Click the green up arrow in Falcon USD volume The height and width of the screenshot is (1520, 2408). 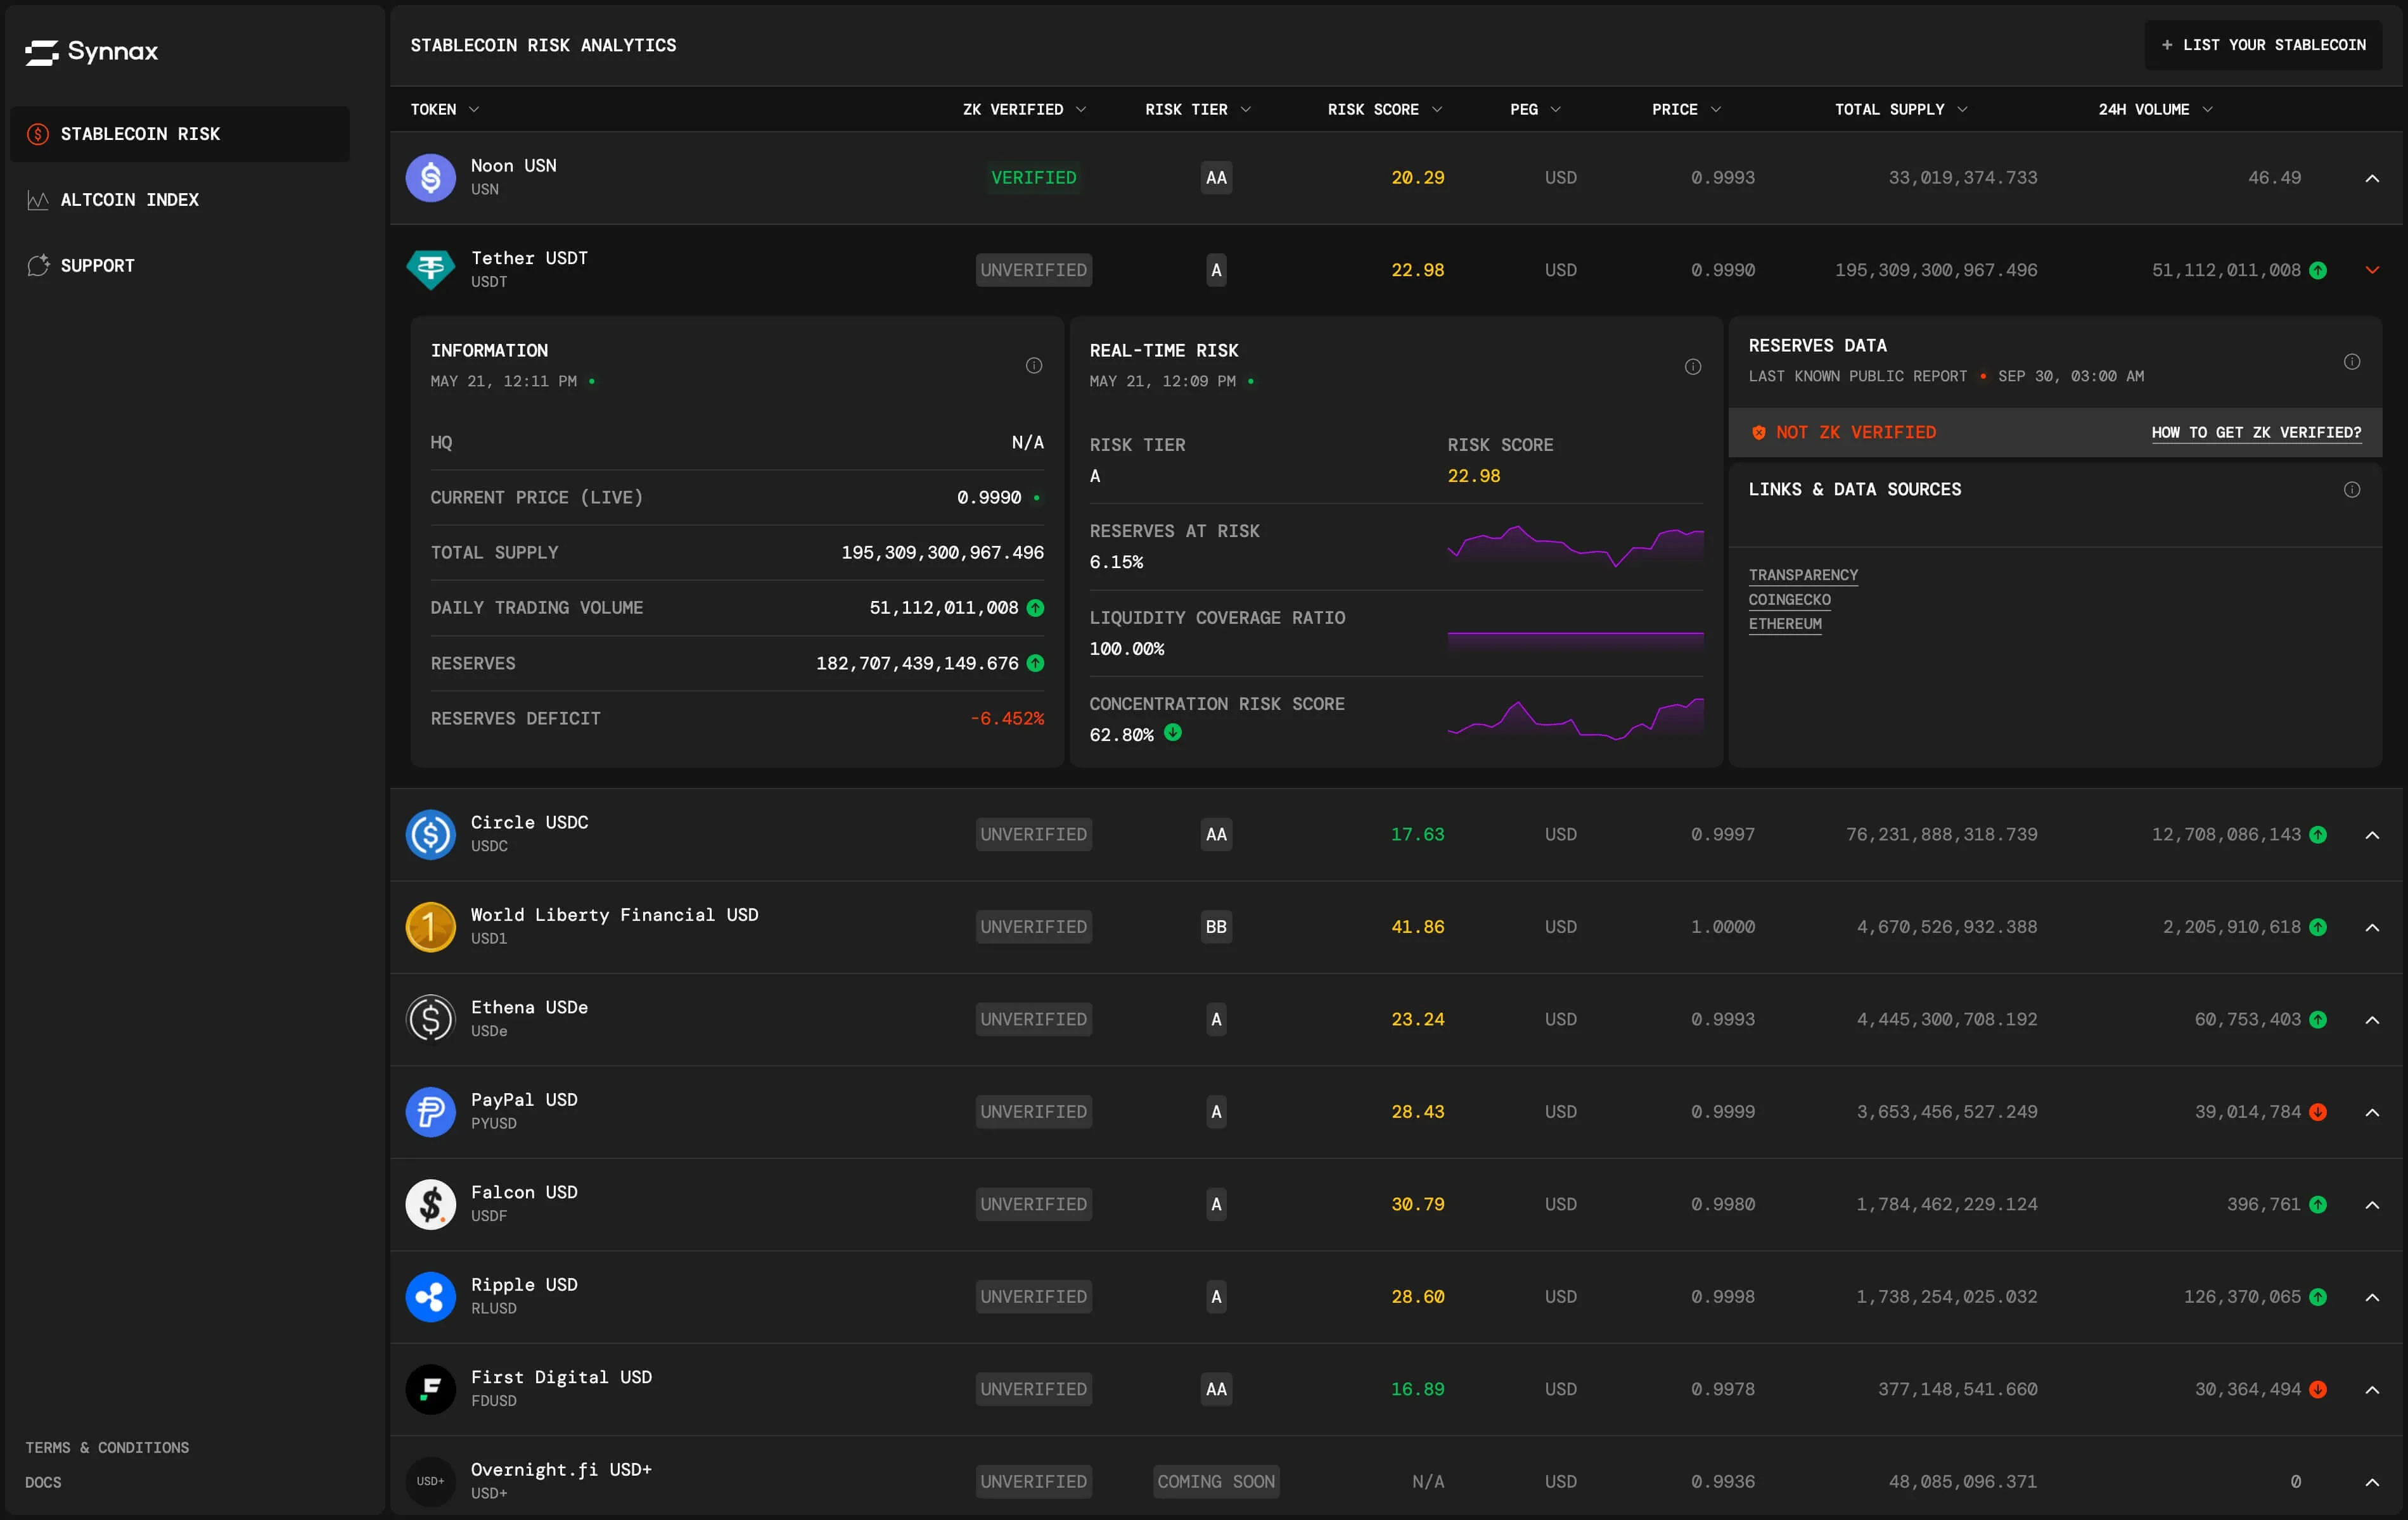click(2318, 1204)
